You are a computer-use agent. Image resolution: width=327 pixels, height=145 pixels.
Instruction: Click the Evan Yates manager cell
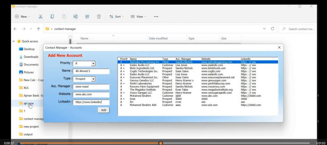pos(181,90)
